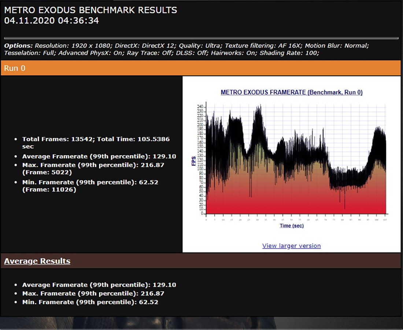Select Run 0 Min. Framerate 62.52 line
Viewport: 403px width, 330px height.
pos(90,182)
